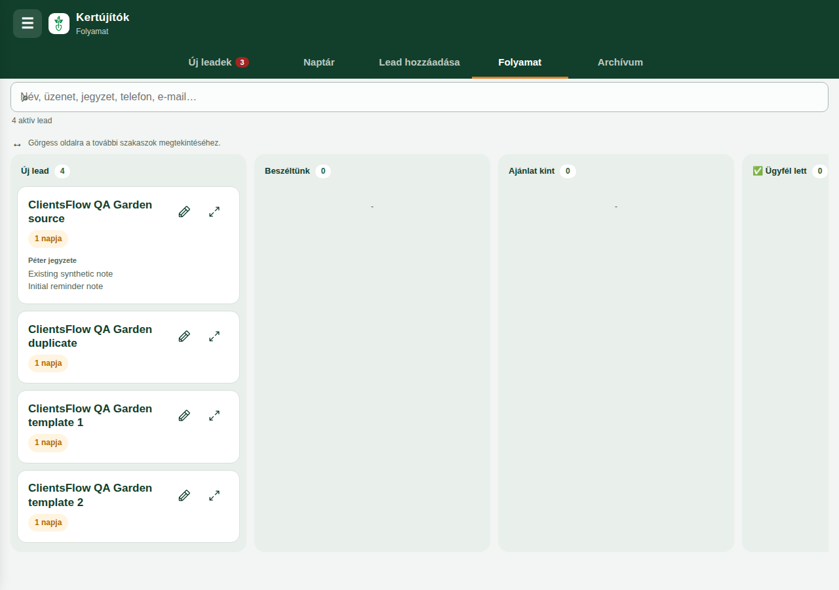Click the 1 napja badge on duplicate card
This screenshot has width=839, height=590.
click(48, 363)
